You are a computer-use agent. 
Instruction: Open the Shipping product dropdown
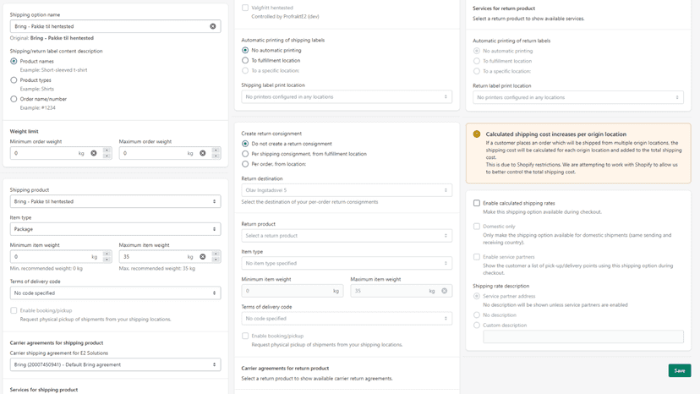pyautogui.click(x=115, y=201)
